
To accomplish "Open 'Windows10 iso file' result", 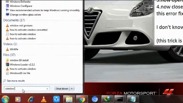I will click(x=20, y=73).
